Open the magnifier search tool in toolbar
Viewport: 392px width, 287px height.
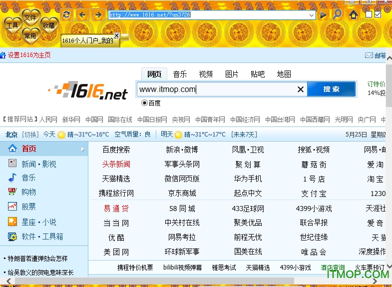pos(338,14)
